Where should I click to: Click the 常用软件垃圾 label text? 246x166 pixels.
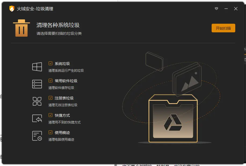[66, 81]
